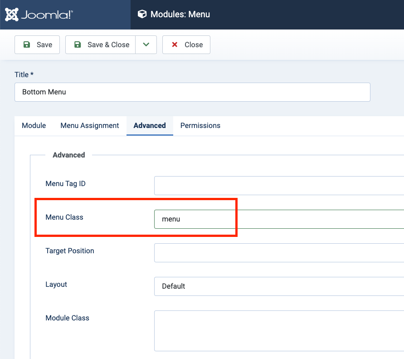Click the cube icon beside Modules: Menu
The height and width of the screenshot is (359, 404).
[x=142, y=15]
